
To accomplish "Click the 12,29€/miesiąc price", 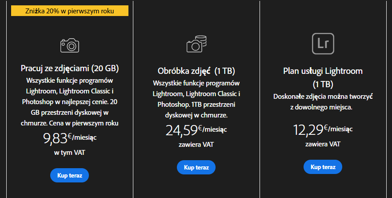I will [323, 129].
